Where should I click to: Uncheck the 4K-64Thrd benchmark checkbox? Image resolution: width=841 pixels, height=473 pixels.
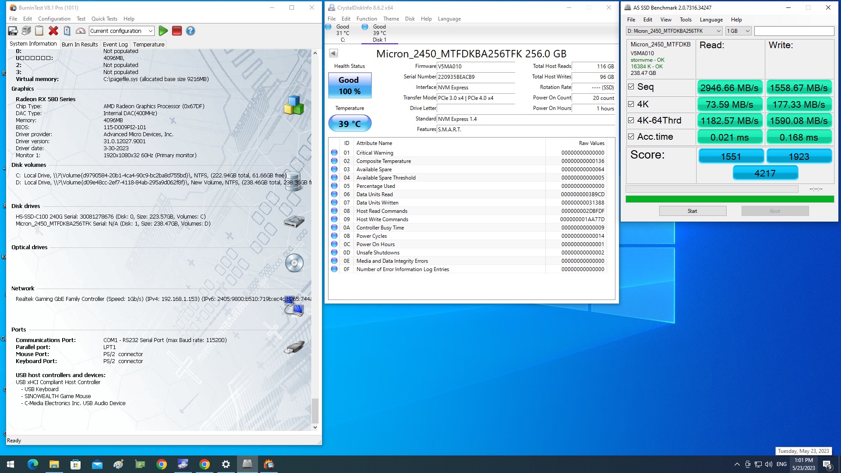pos(631,120)
